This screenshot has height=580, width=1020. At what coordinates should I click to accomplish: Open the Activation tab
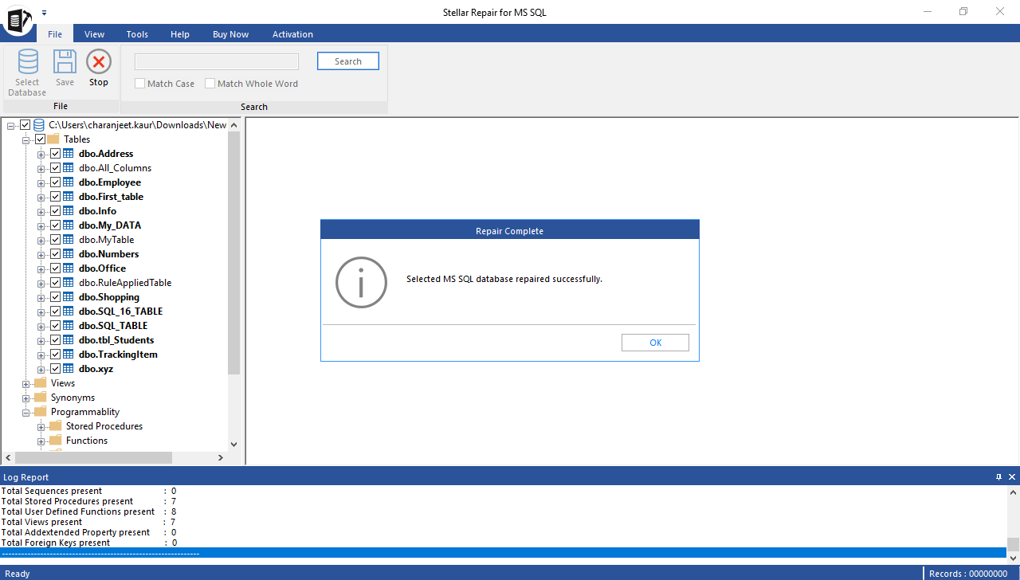click(x=292, y=34)
